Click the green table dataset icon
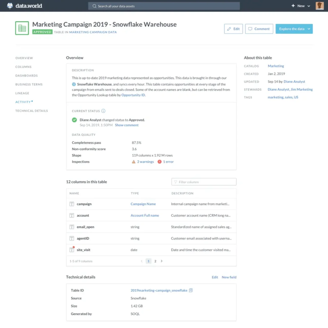 pyautogui.click(x=22, y=28)
